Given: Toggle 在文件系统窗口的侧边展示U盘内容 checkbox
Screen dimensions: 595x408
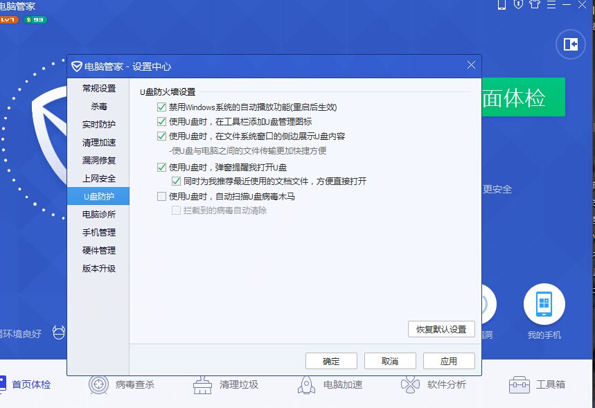Looking at the screenshot, I should [x=161, y=136].
